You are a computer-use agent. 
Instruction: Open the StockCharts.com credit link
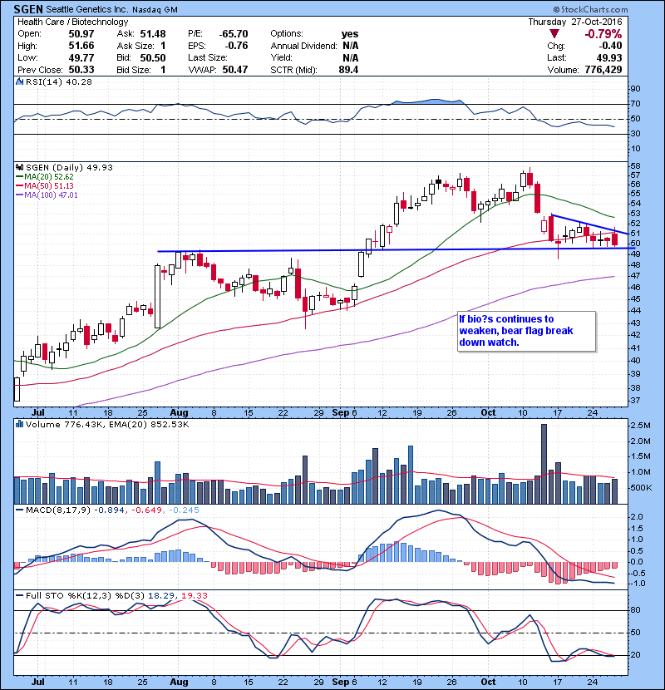[x=591, y=9]
